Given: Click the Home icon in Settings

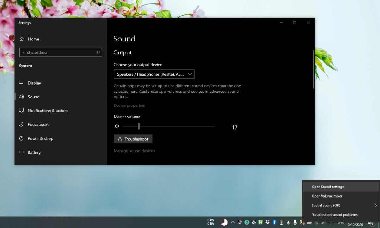Looking at the screenshot, I should click(x=21, y=39).
